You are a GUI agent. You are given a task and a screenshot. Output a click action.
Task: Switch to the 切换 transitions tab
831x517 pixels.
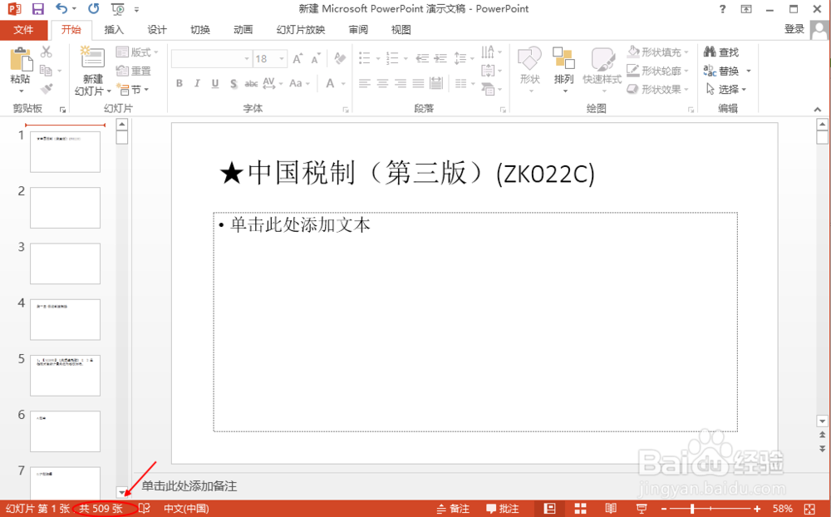pos(200,30)
